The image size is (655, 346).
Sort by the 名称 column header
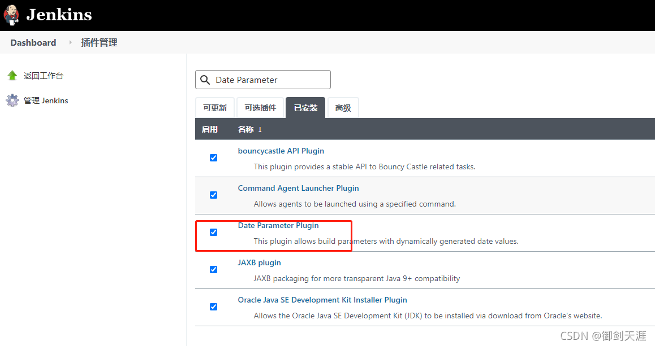click(245, 129)
